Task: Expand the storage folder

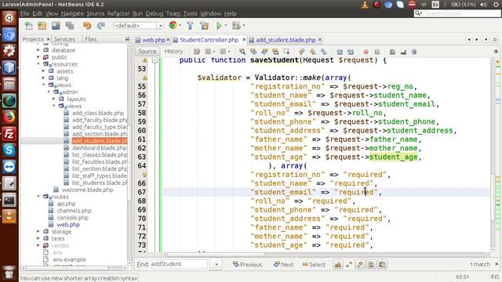Action: 38,232
